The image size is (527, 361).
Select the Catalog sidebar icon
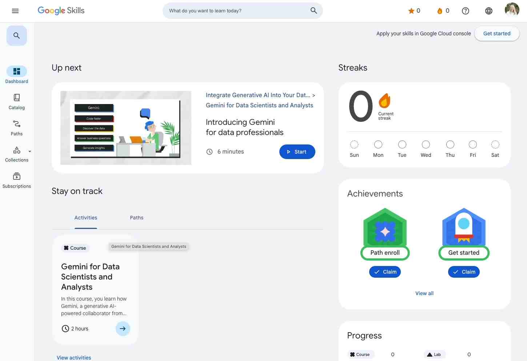tap(16, 101)
